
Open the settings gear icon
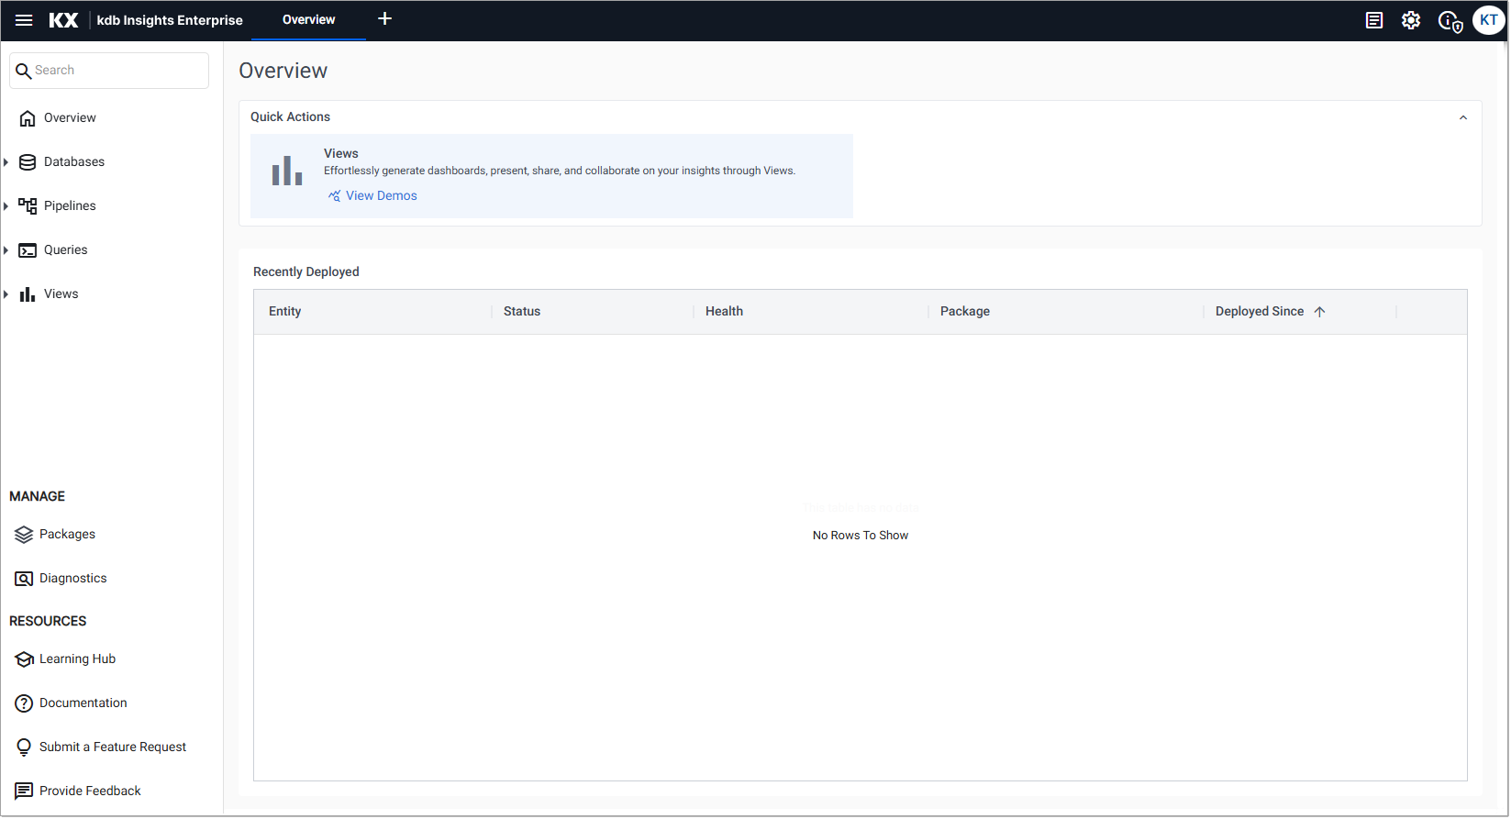coord(1411,20)
